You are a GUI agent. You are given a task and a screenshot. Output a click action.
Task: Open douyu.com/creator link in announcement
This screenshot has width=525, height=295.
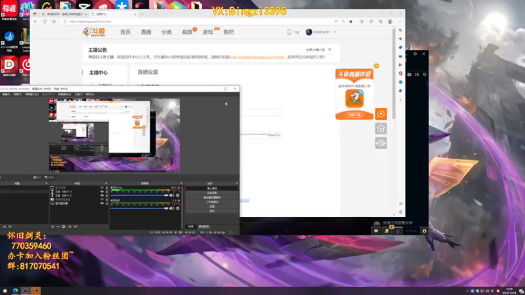(x=257, y=57)
